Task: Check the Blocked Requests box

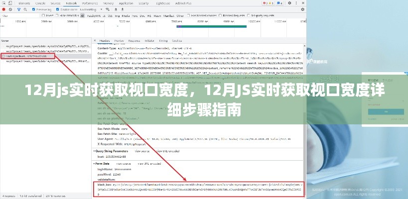Action: point(220,15)
